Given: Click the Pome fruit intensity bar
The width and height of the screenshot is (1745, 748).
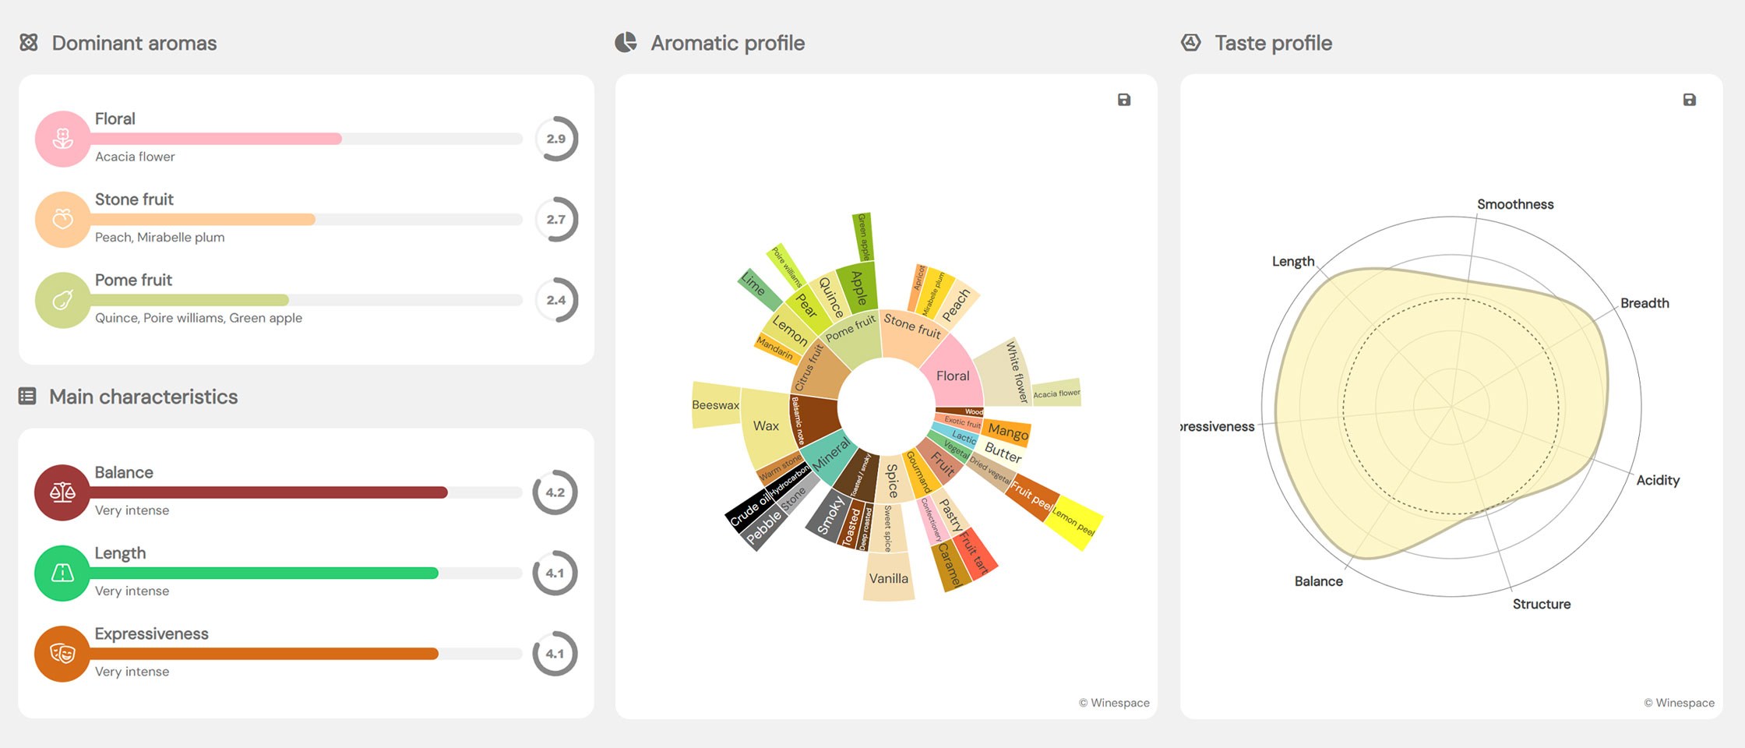Looking at the screenshot, I should [305, 300].
